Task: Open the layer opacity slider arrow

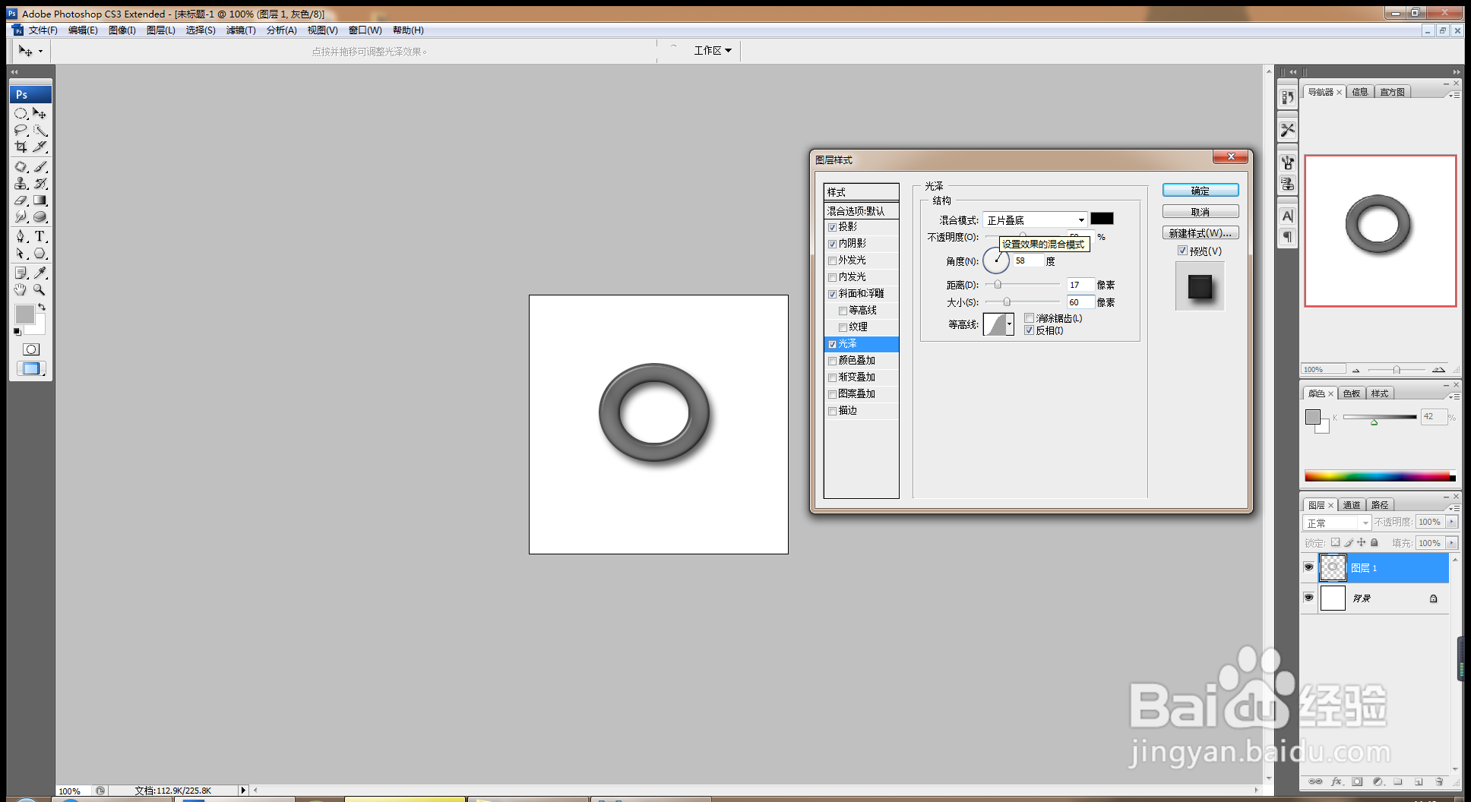Action: point(1452,522)
